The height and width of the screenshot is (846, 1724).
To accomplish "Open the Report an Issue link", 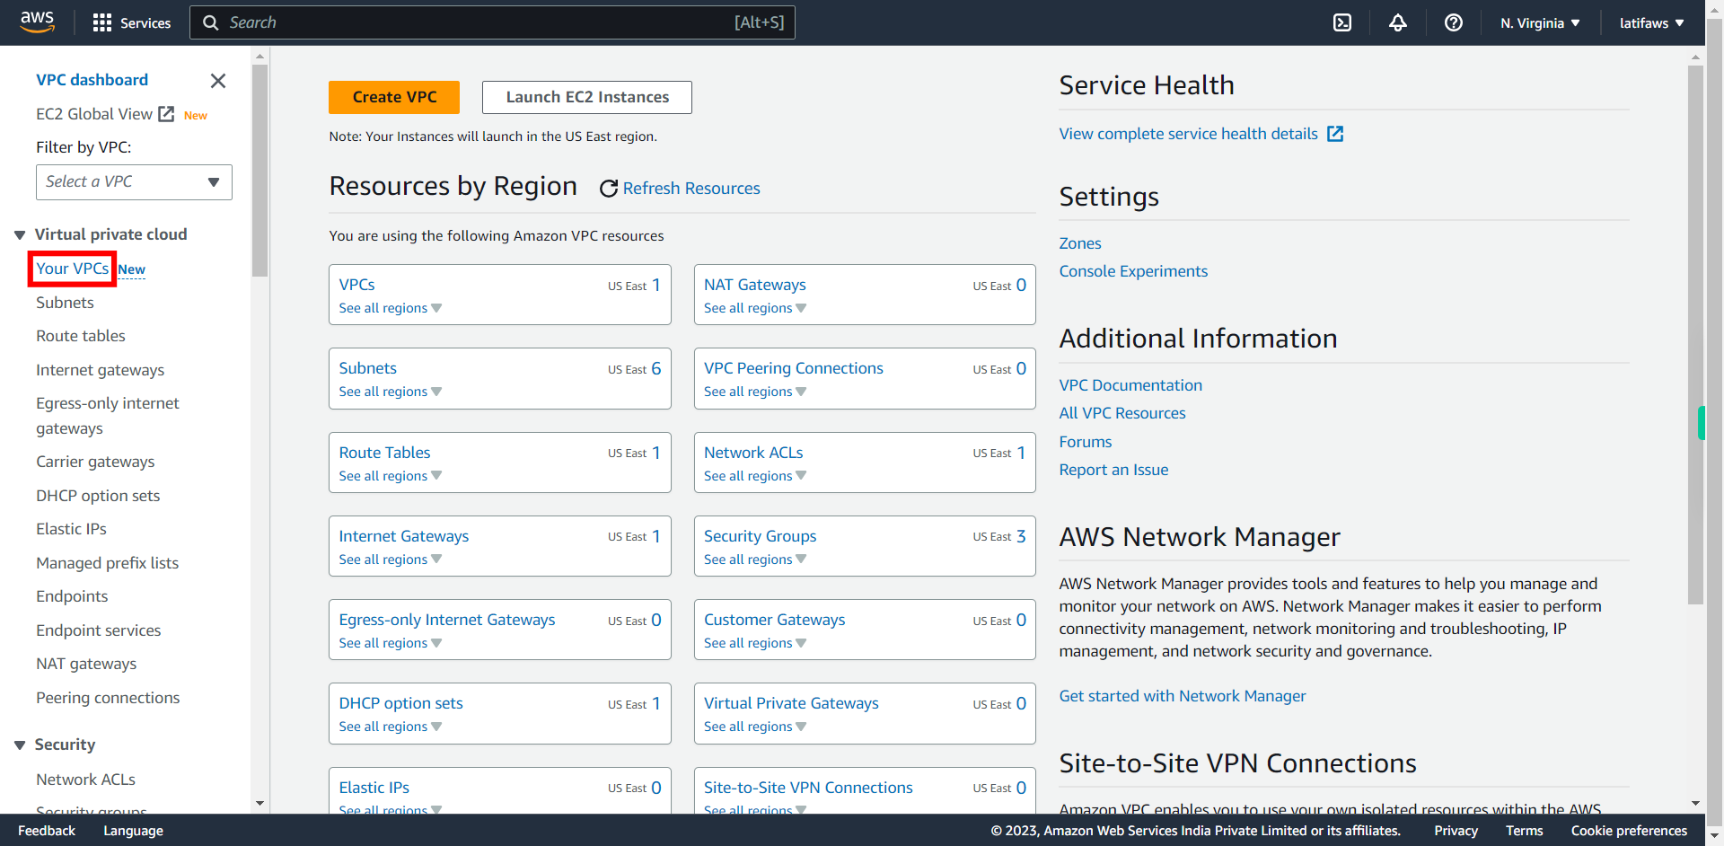I will pyautogui.click(x=1114, y=470).
